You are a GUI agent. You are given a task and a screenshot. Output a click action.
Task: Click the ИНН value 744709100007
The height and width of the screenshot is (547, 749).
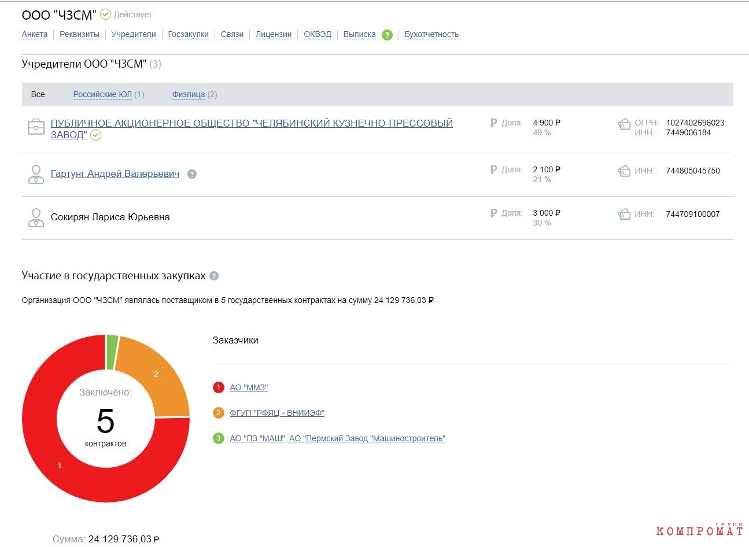693,214
